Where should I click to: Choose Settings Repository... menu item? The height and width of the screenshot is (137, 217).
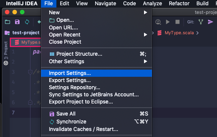[96, 87]
